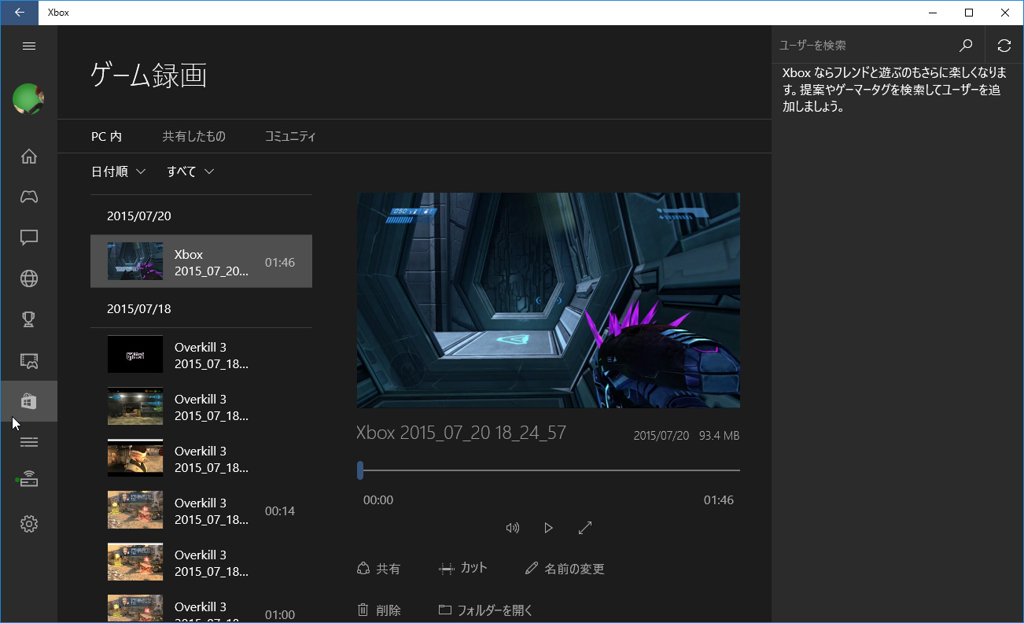This screenshot has width=1024, height=623.
Task: Go to Home in sidebar
Action: (29, 157)
